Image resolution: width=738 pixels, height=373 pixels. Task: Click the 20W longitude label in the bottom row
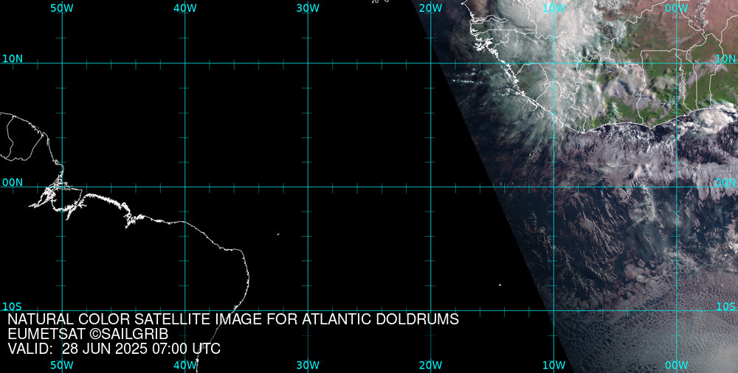click(431, 365)
